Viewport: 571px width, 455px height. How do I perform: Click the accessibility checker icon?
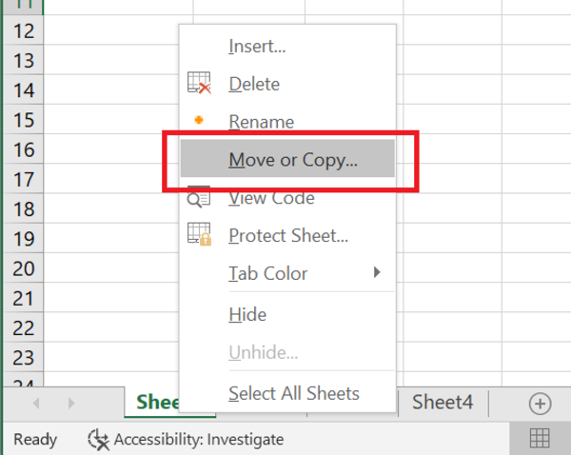98,440
